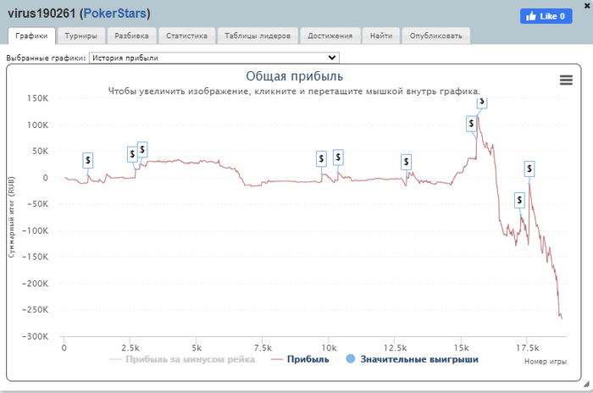Click the dollar marker near game 13k
This screenshot has width=593, height=393.
tap(407, 161)
